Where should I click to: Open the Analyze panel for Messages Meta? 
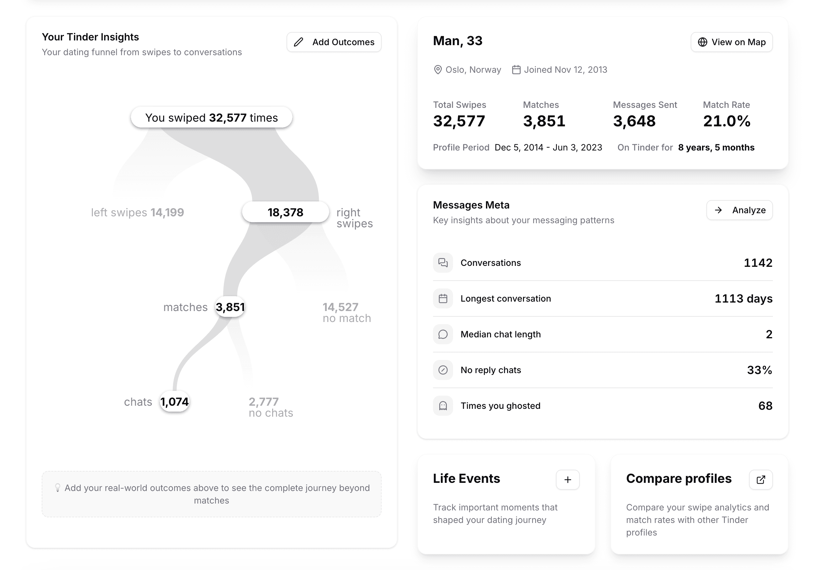point(739,210)
